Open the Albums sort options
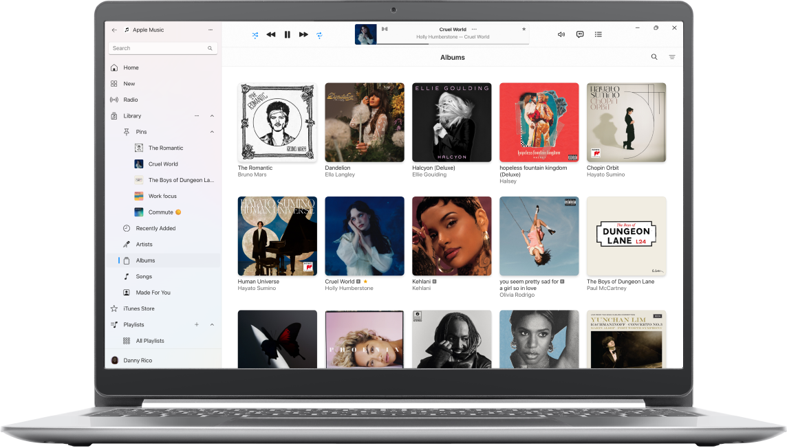The image size is (787, 448). click(672, 57)
